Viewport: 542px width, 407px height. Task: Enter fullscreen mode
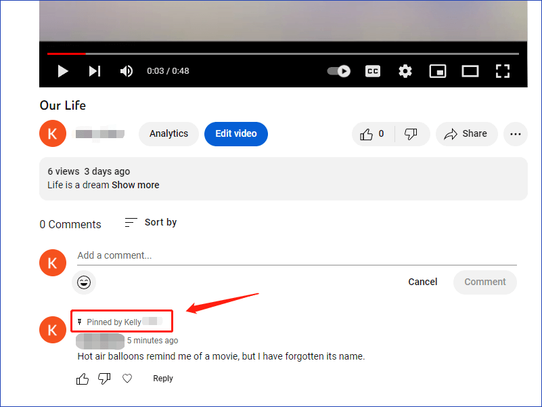[502, 70]
